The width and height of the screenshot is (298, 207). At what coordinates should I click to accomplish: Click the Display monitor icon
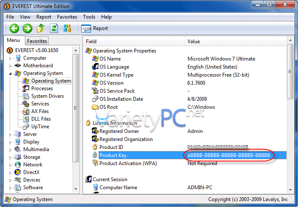coord(18,142)
